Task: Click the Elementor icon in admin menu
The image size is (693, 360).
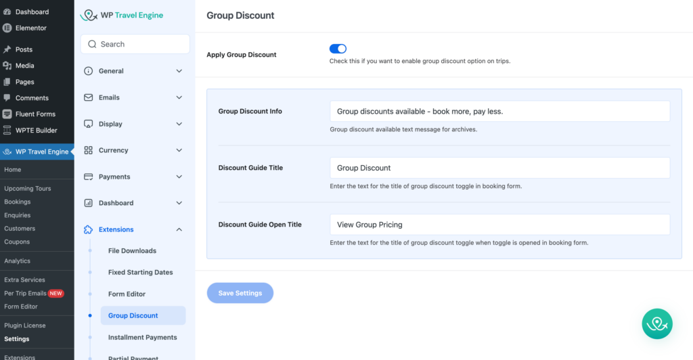Action: click(7, 28)
